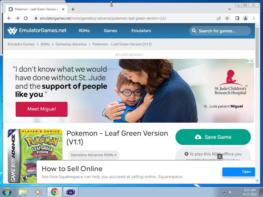Click the cloud download icon in Save Game
The height and width of the screenshot is (197, 263).
coord(198,137)
